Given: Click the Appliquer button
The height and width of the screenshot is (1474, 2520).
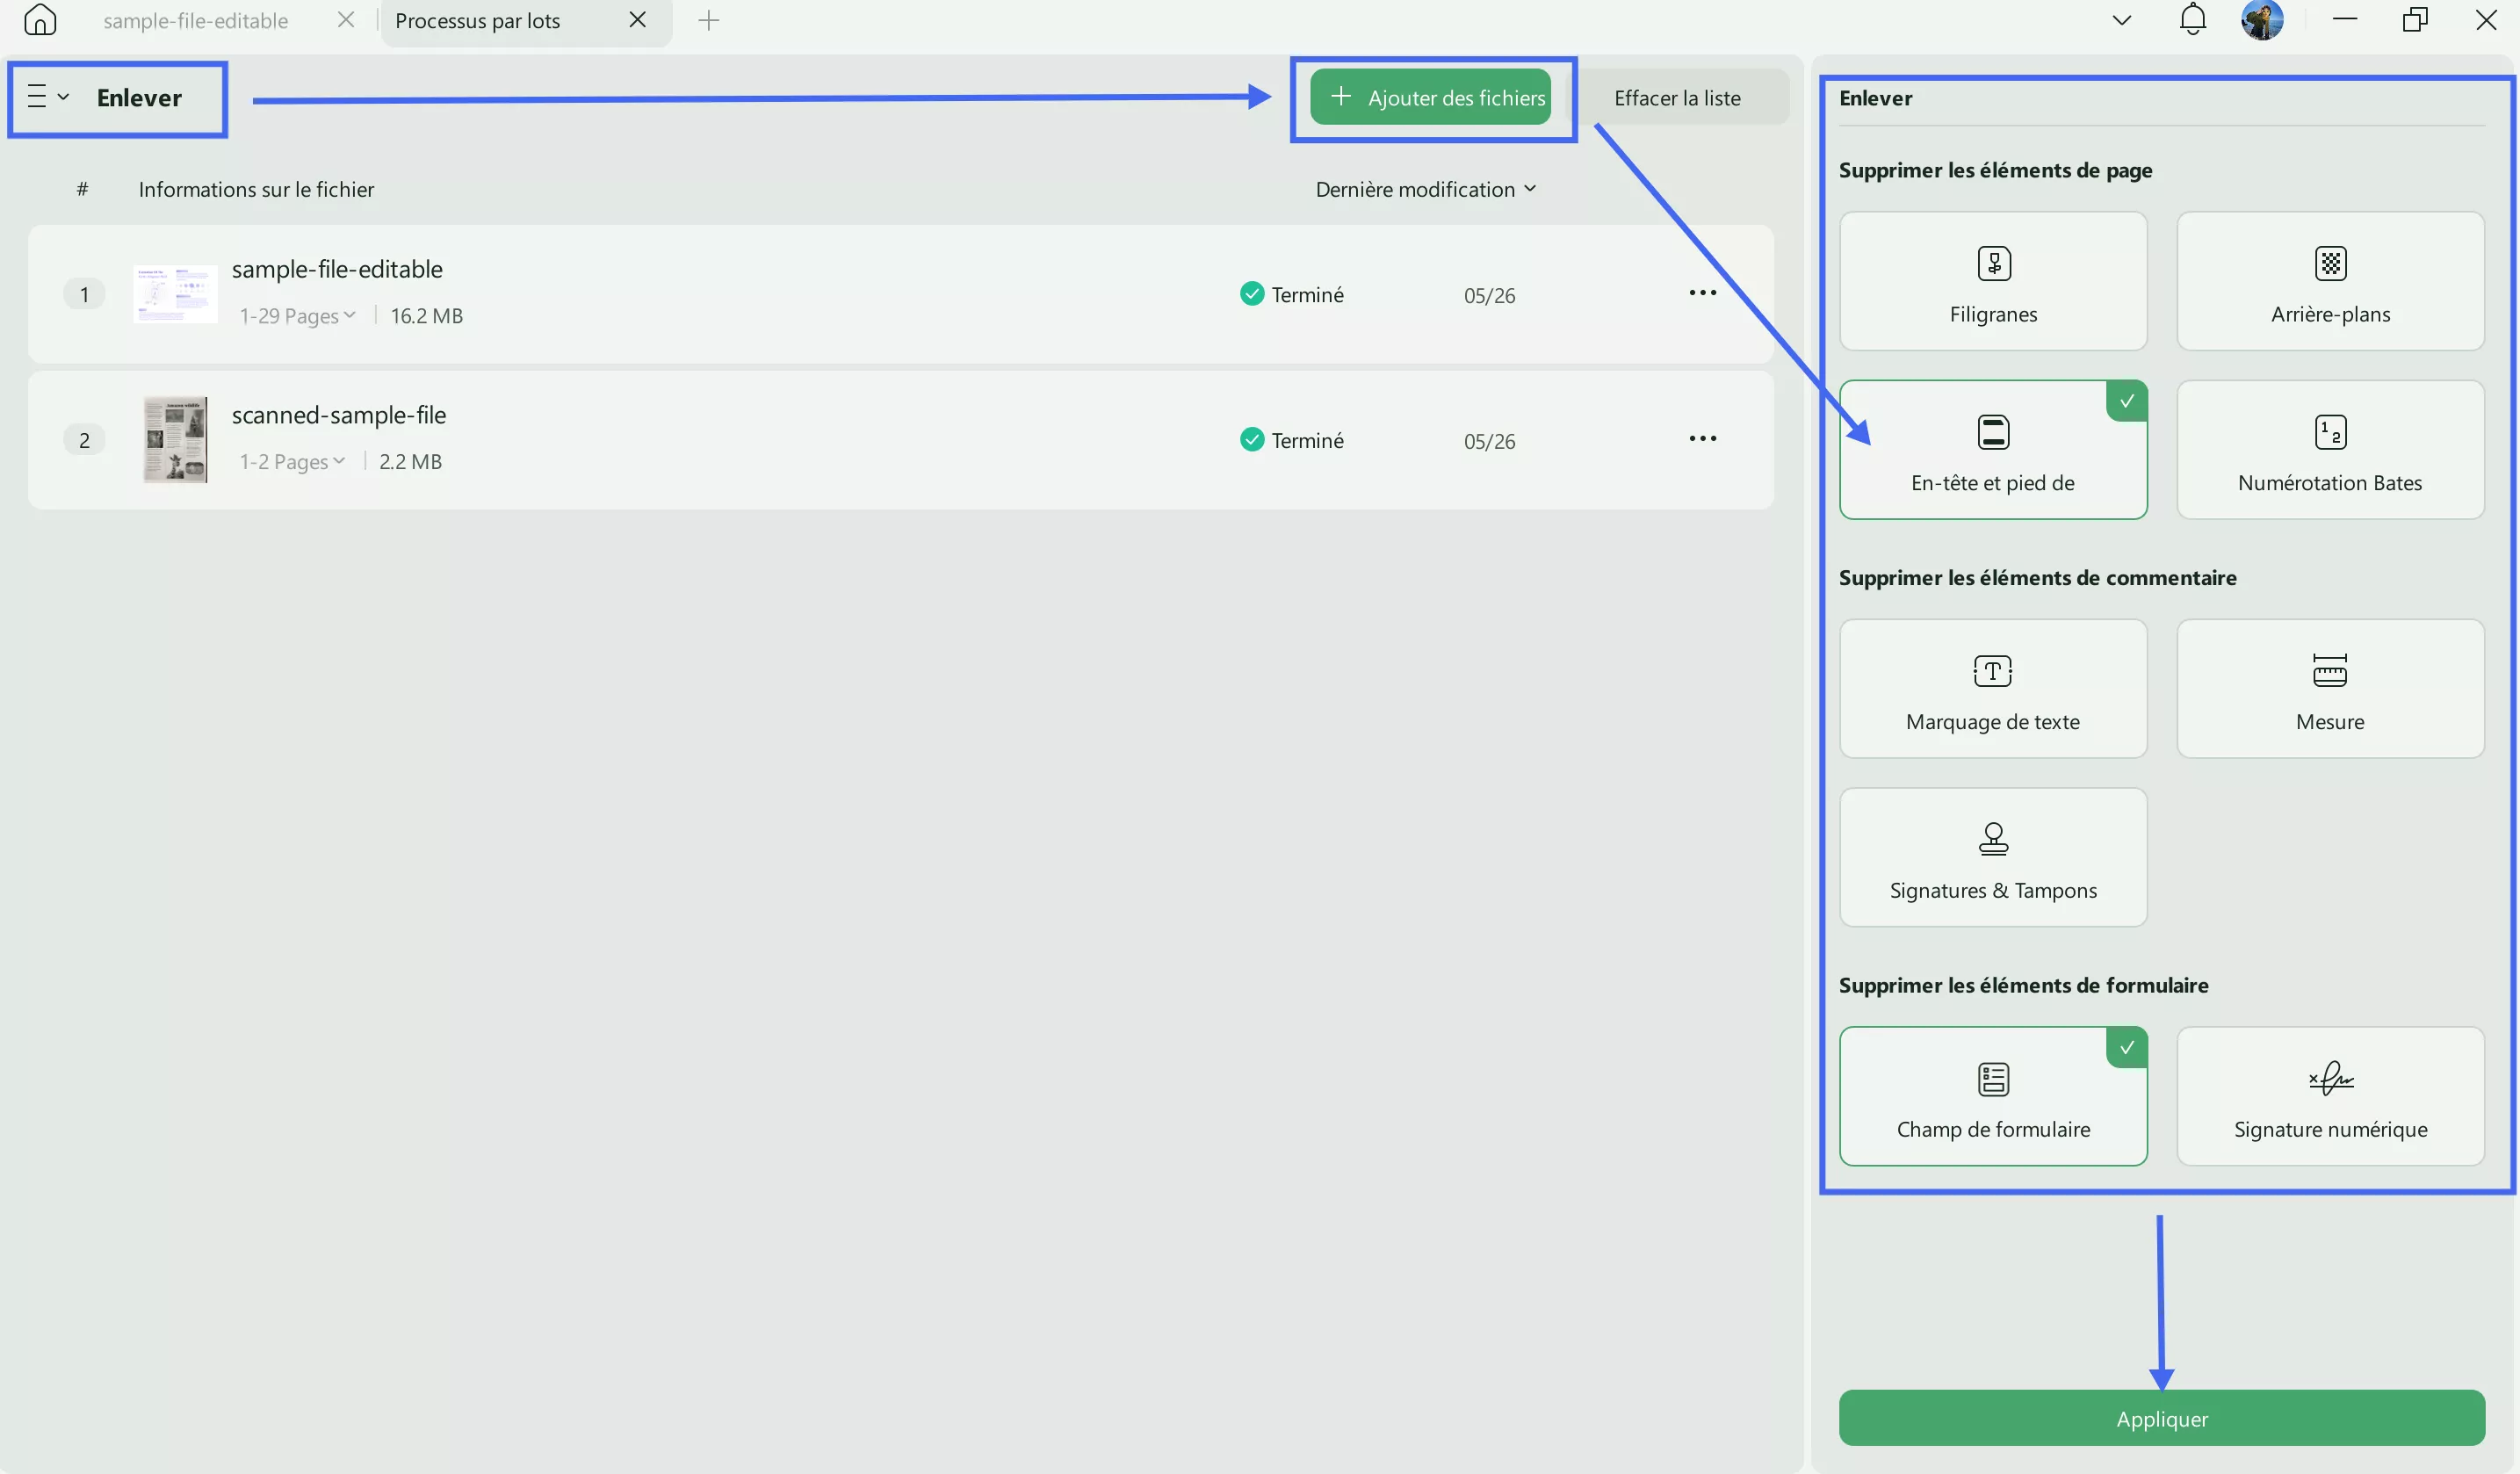Looking at the screenshot, I should 2161,1418.
